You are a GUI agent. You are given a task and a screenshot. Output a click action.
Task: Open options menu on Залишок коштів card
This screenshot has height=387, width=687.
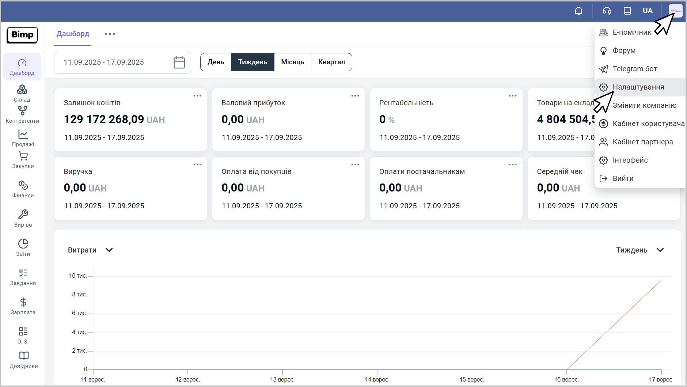click(197, 96)
